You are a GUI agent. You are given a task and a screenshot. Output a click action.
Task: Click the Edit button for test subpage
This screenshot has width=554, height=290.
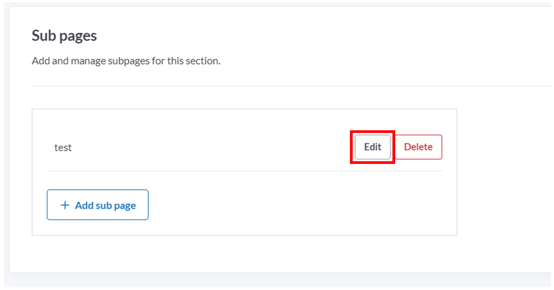[x=372, y=147]
